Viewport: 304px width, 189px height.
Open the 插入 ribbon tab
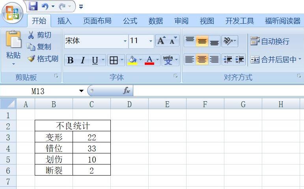pyautogui.click(x=65, y=21)
